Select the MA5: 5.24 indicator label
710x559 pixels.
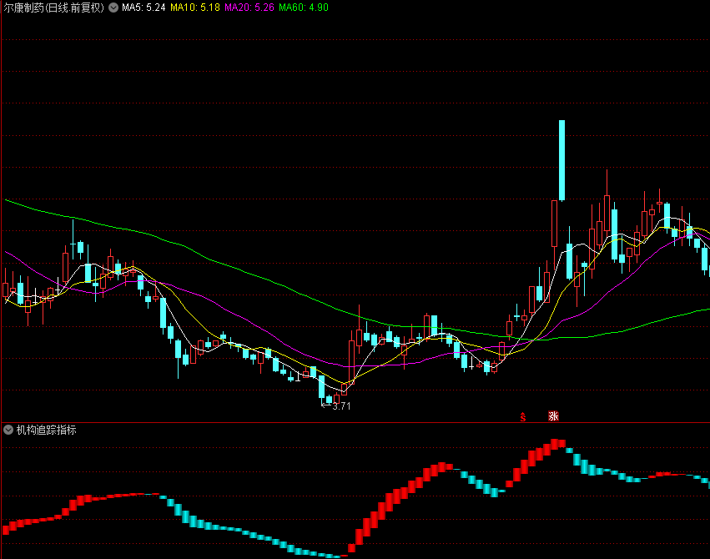[144, 8]
